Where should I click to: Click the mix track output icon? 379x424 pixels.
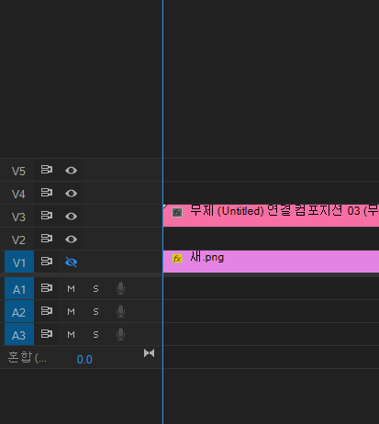(149, 353)
